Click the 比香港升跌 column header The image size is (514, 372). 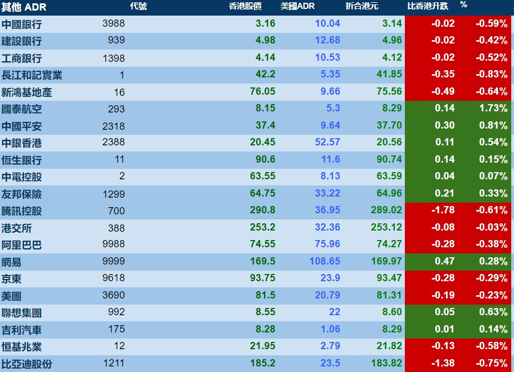(428, 6)
